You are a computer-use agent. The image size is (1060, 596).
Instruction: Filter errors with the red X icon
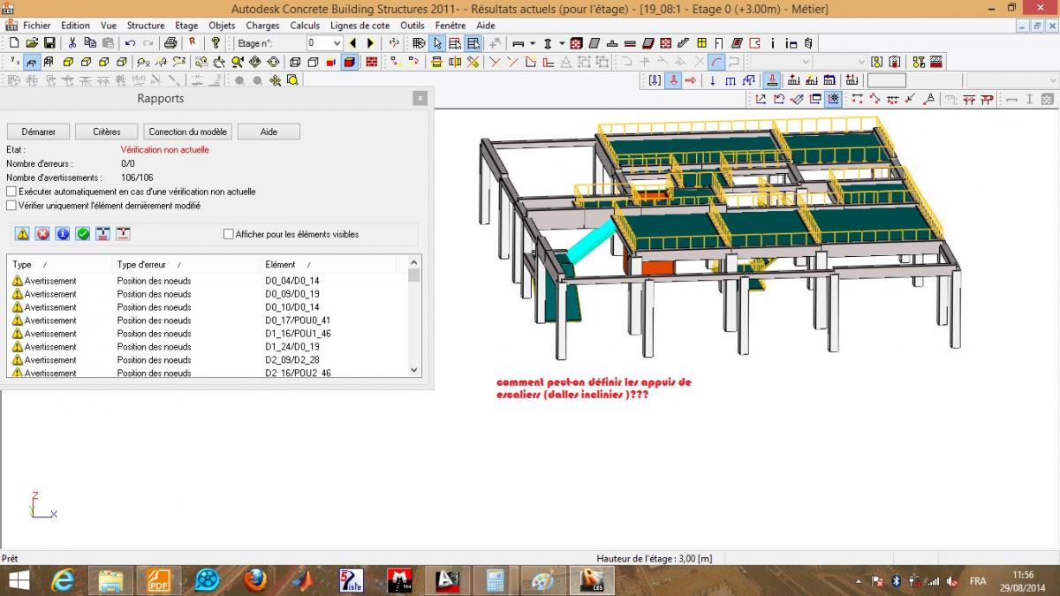click(42, 234)
